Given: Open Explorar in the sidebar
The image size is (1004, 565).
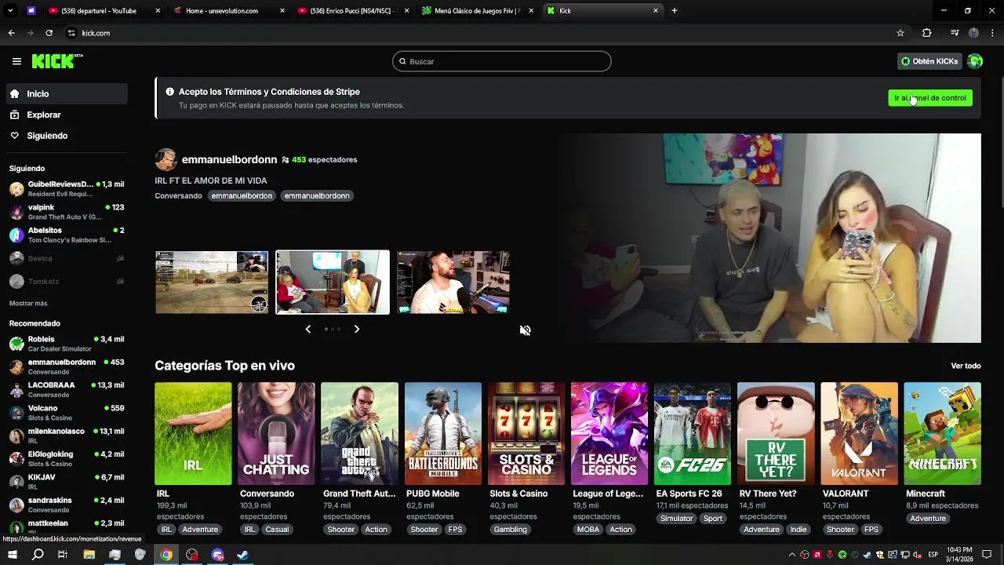Looking at the screenshot, I should click(67, 115).
